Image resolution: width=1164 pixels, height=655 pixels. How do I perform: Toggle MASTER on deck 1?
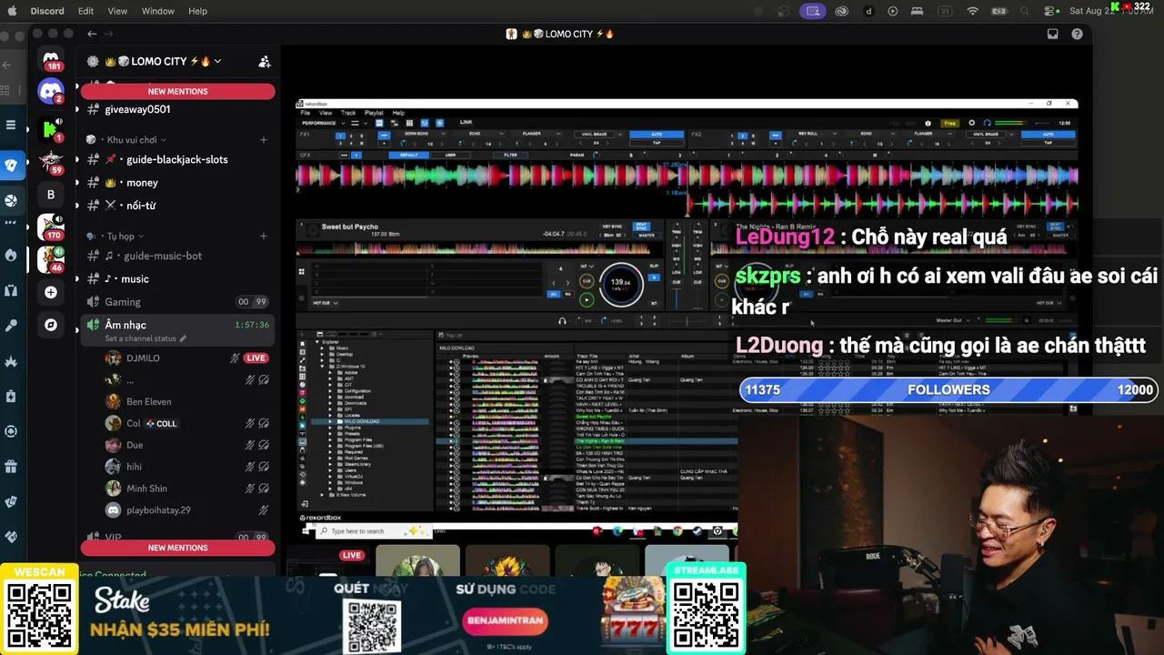(647, 236)
